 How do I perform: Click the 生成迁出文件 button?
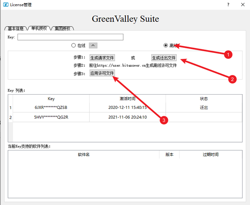[164, 58]
